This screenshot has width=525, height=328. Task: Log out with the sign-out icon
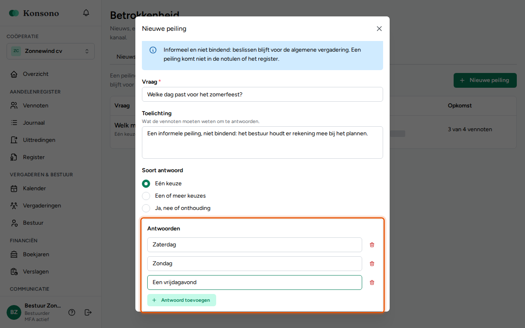[x=88, y=312]
